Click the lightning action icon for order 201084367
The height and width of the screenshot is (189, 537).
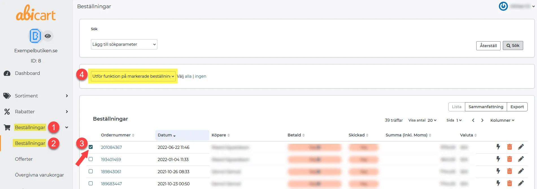tap(498, 147)
